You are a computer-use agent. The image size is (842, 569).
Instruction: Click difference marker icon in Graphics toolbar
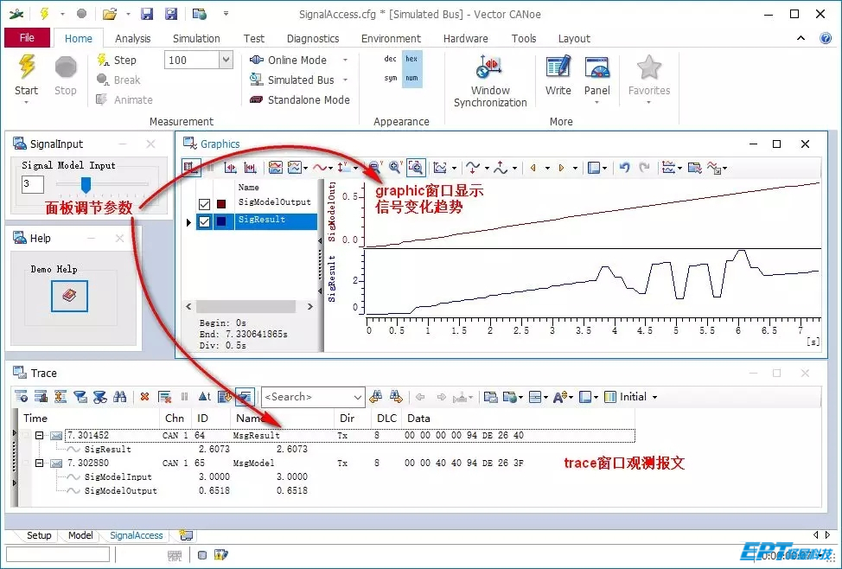250,168
